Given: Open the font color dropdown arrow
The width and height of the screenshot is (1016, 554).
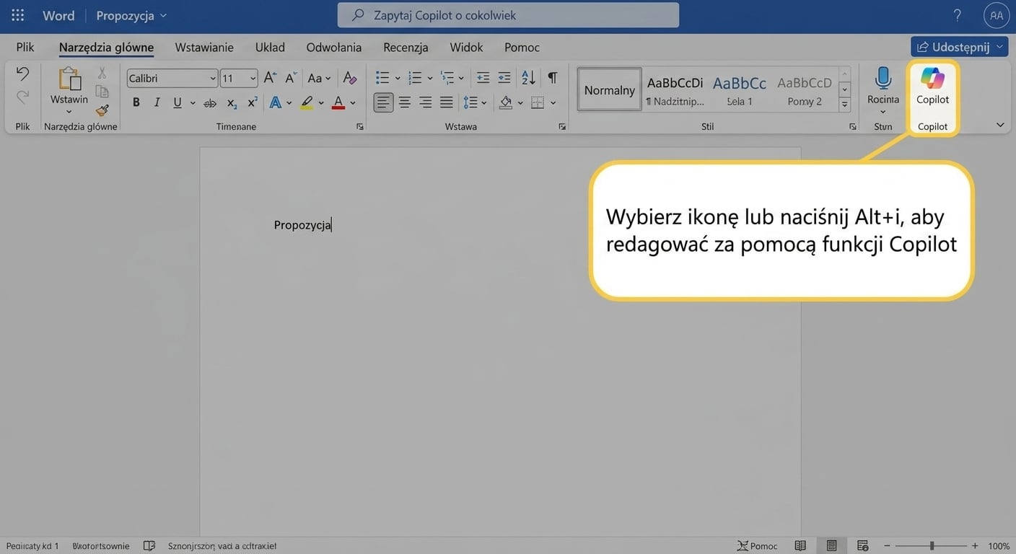Looking at the screenshot, I should point(353,103).
